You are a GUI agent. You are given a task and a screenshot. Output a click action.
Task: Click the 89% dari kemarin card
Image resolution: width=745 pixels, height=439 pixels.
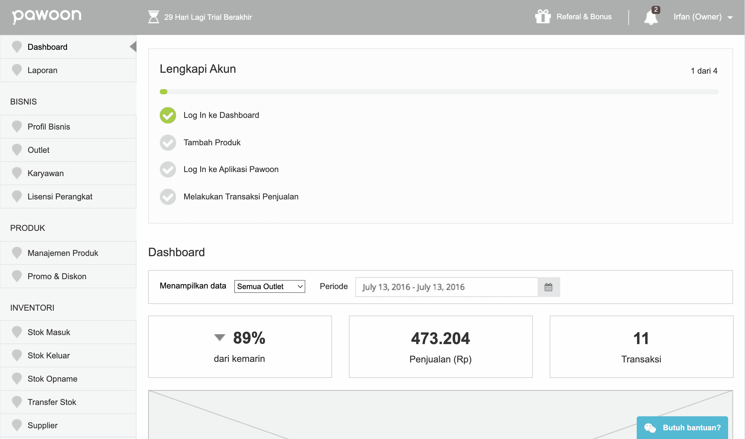240,347
